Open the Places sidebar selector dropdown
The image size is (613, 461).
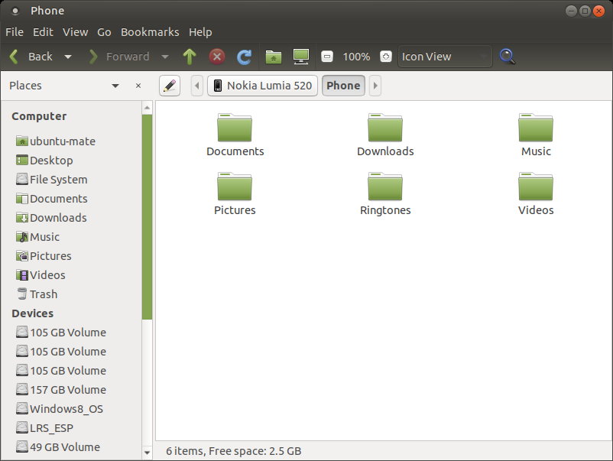coord(115,86)
